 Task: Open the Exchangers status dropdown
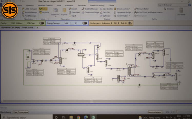click(130, 23)
